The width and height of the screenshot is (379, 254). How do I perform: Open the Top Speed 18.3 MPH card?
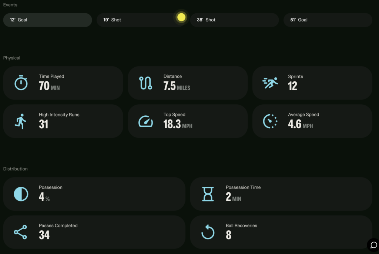click(x=188, y=121)
